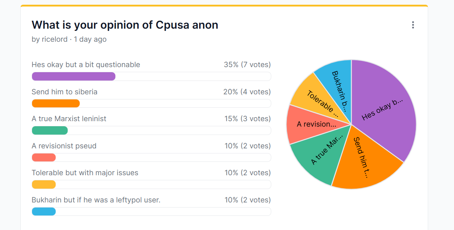Click the blue 'Bukharin' result bar

pos(44,211)
